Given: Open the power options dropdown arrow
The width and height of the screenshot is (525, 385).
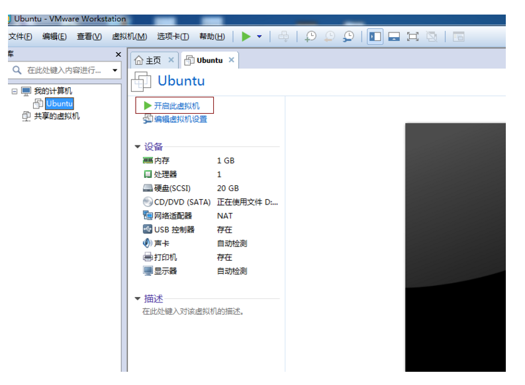Looking at the screenshot, I should tap(259, 36).
